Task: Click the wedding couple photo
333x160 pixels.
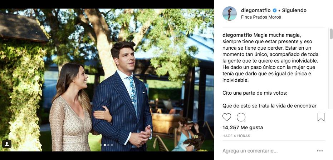Action: coord(107,80)
